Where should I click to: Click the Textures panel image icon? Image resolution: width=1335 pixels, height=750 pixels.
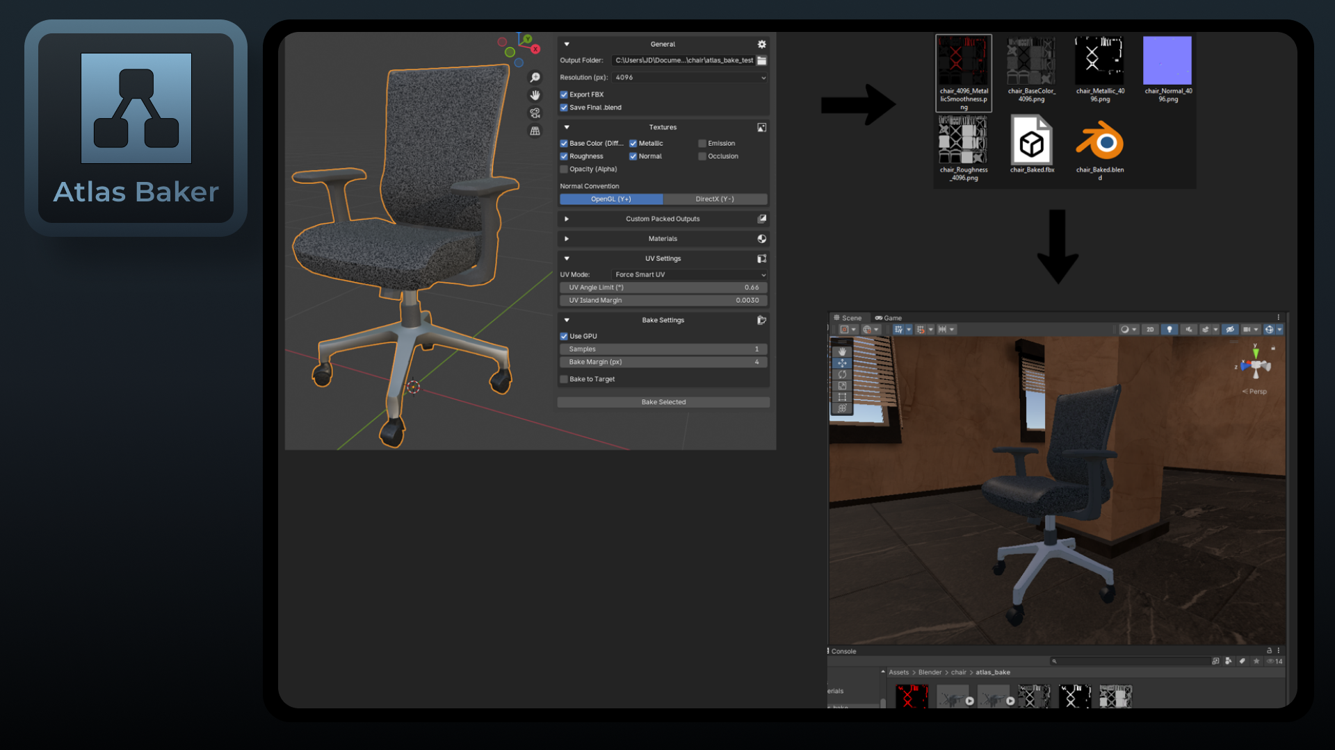pos(761,128)
